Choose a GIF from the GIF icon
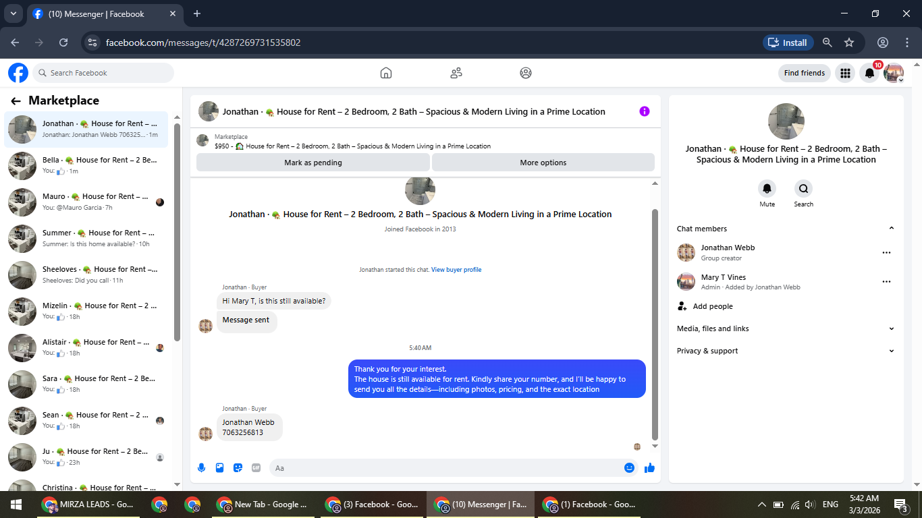 pos(256,468)
